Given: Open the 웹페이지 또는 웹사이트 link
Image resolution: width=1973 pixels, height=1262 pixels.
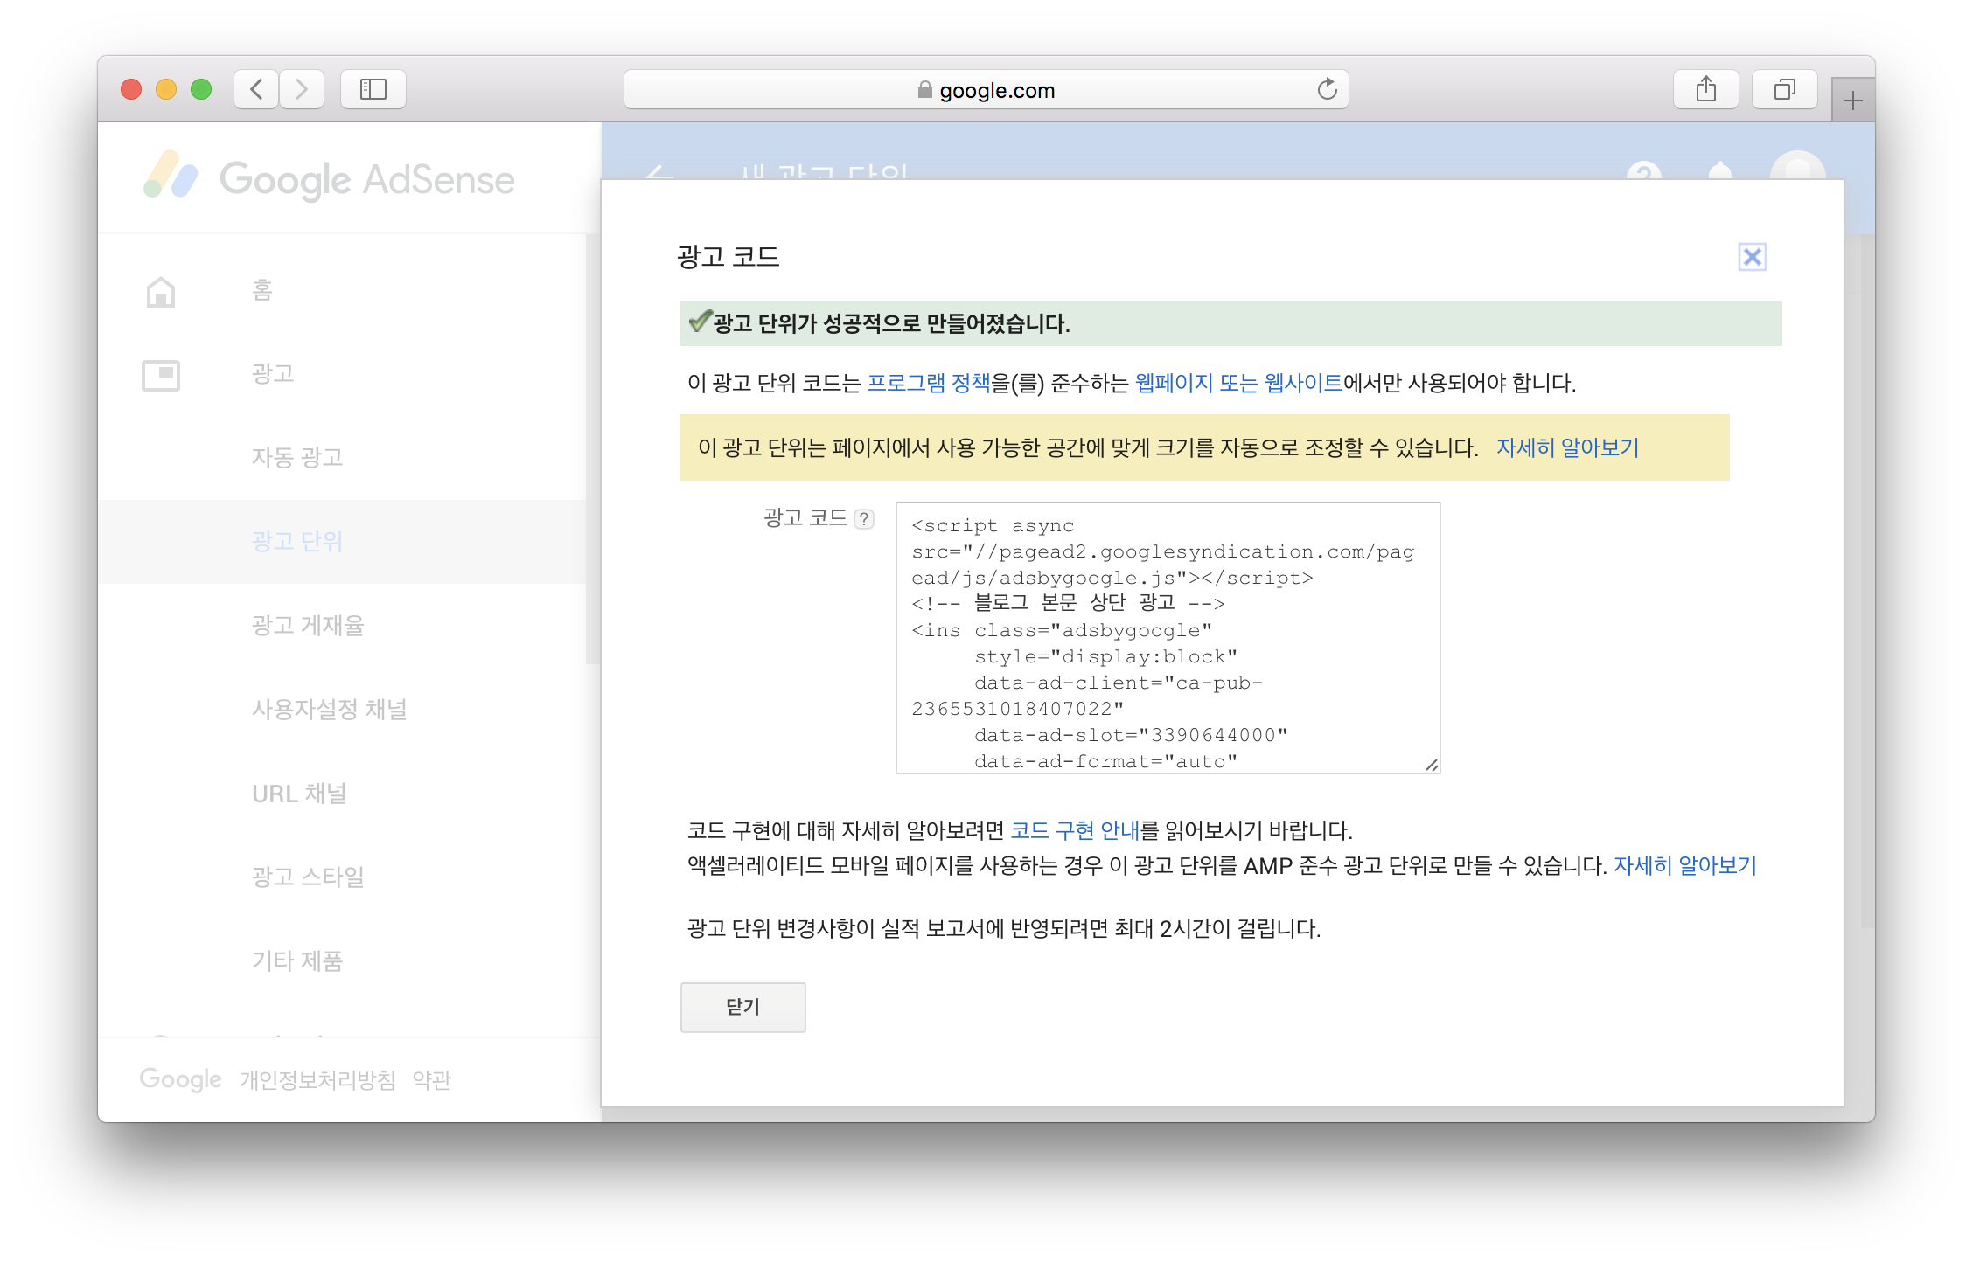Looking at the screenshot, I should point(1237,383).
